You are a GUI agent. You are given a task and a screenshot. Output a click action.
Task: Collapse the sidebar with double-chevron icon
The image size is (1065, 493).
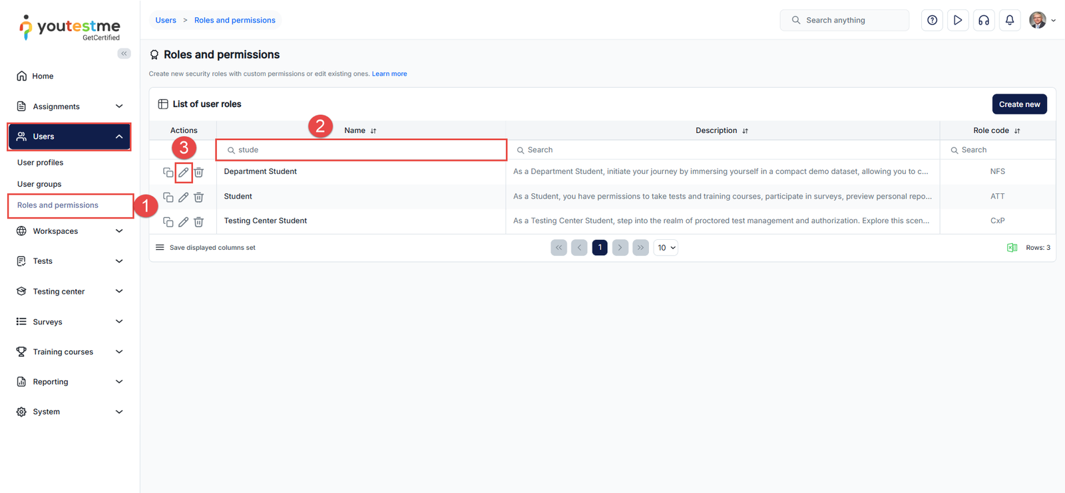[124, 53]
